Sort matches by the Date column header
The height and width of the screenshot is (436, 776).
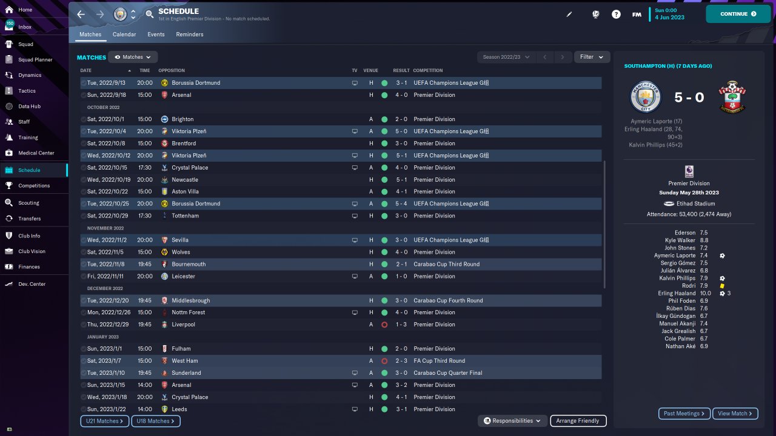[85, 71]
